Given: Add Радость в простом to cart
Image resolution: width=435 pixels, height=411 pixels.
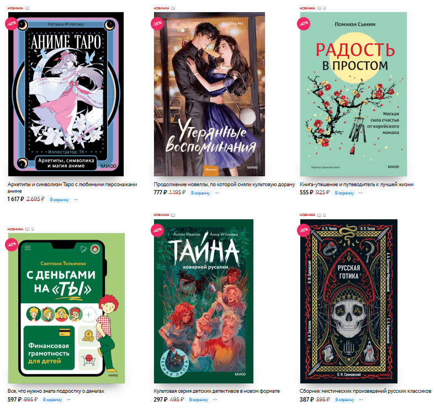Looking at the screenshot, I should pos(344,193).
